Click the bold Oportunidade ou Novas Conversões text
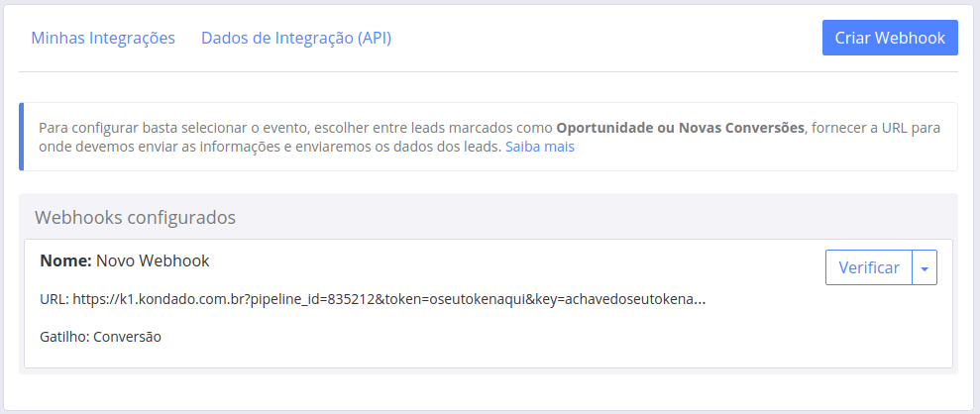This screenshot has height=414, width=980. tap(681, 128)
